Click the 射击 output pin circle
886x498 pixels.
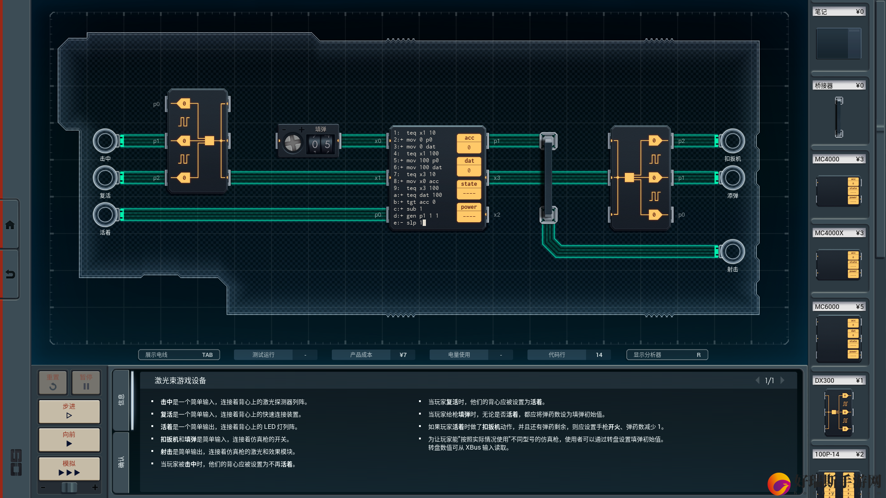pyautogui.click(x=732, y=252)
